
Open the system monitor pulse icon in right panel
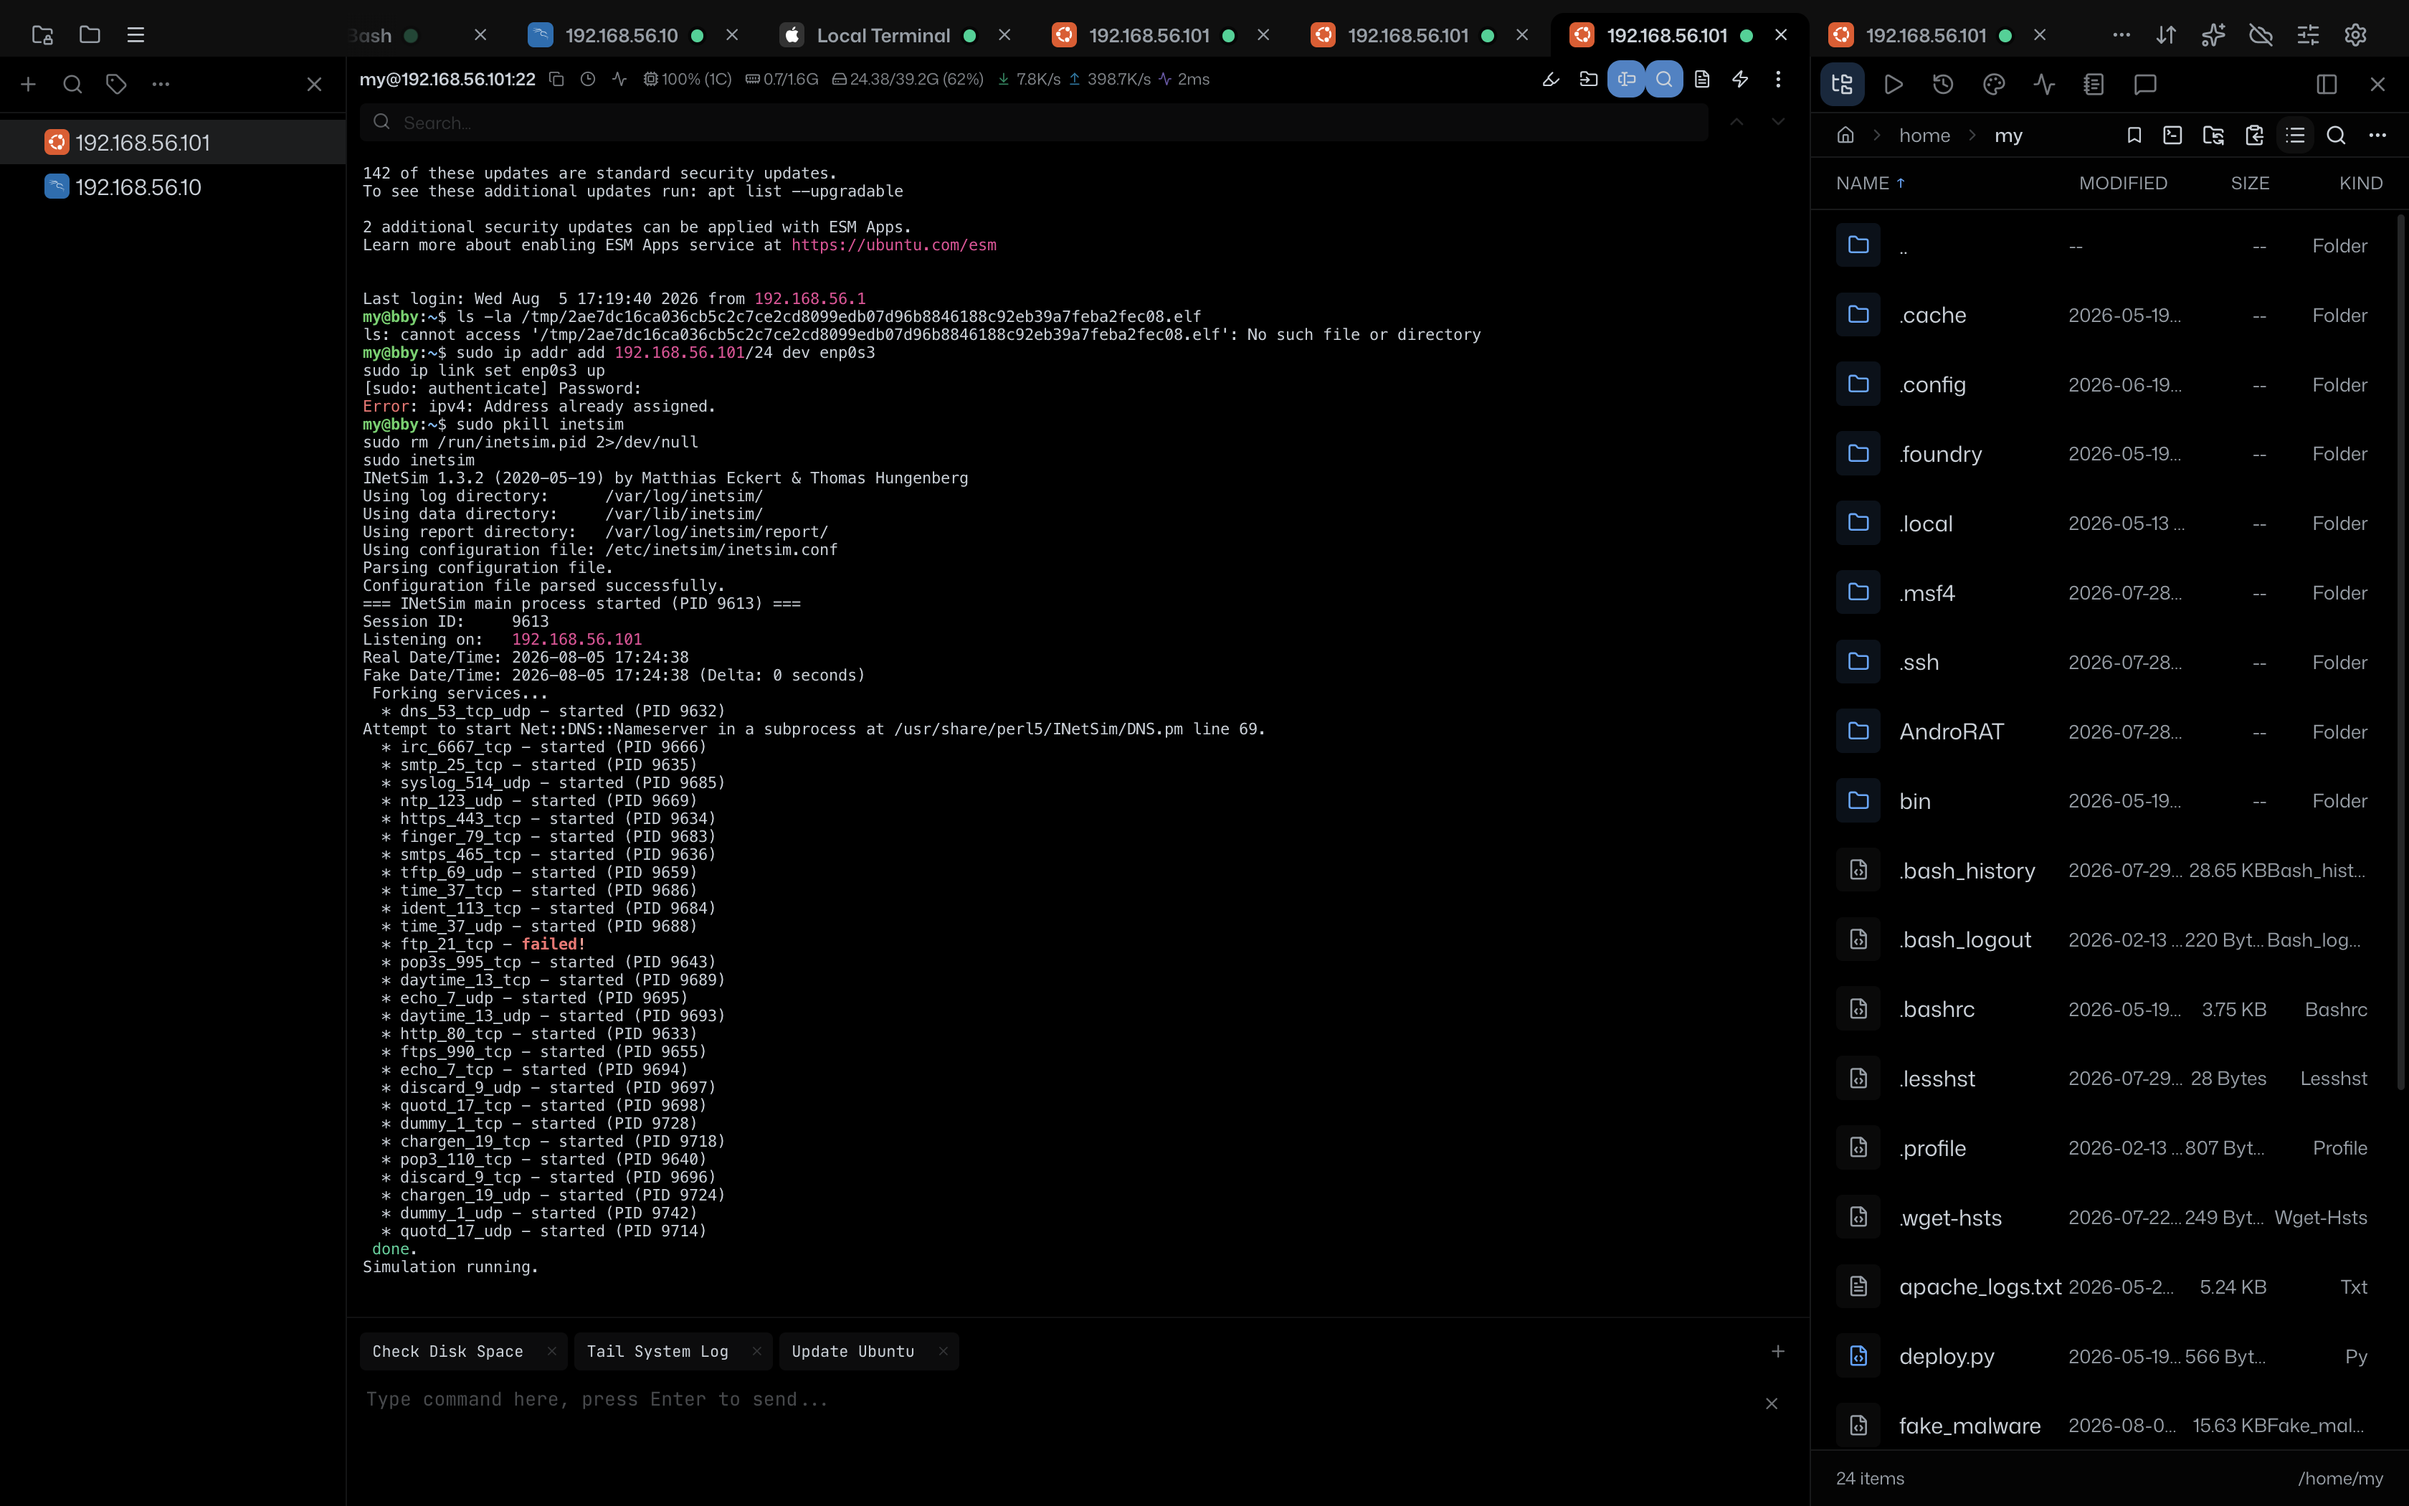[2043, 85]
